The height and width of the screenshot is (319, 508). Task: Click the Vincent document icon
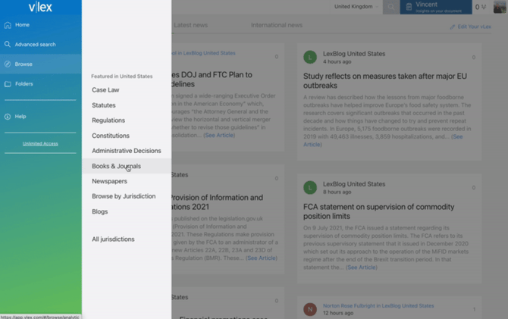[409, 7]
